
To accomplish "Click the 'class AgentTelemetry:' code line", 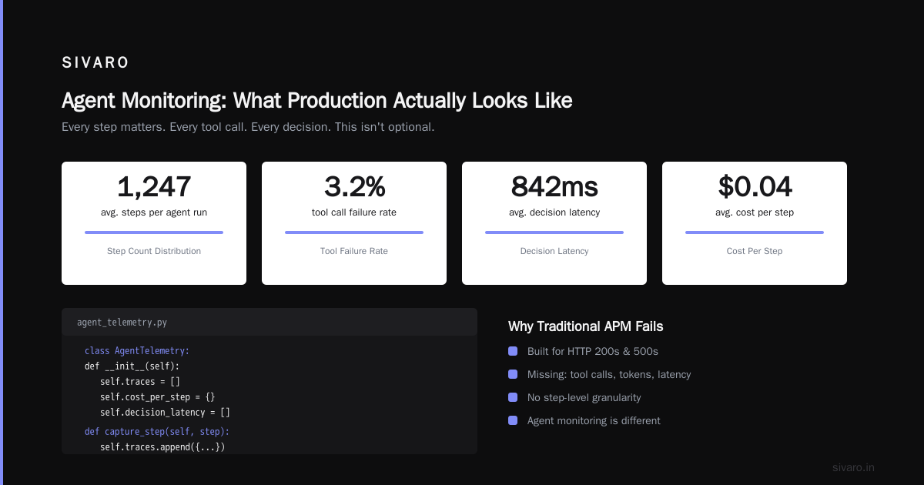I will [137, 351].
